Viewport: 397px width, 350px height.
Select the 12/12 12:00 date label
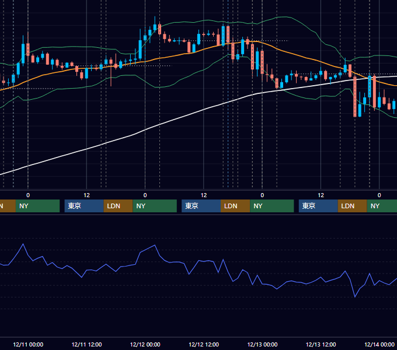pyautogui.click(x=204, y=344)
